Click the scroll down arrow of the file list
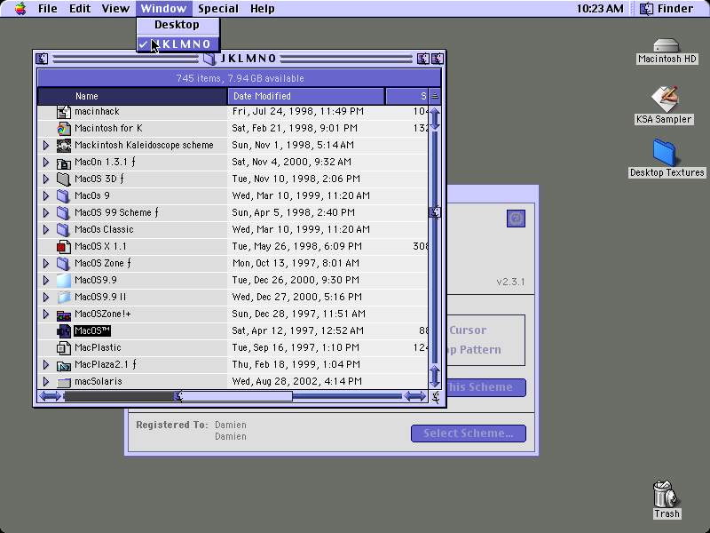710x533 pixels. click(x=435, y=375)
